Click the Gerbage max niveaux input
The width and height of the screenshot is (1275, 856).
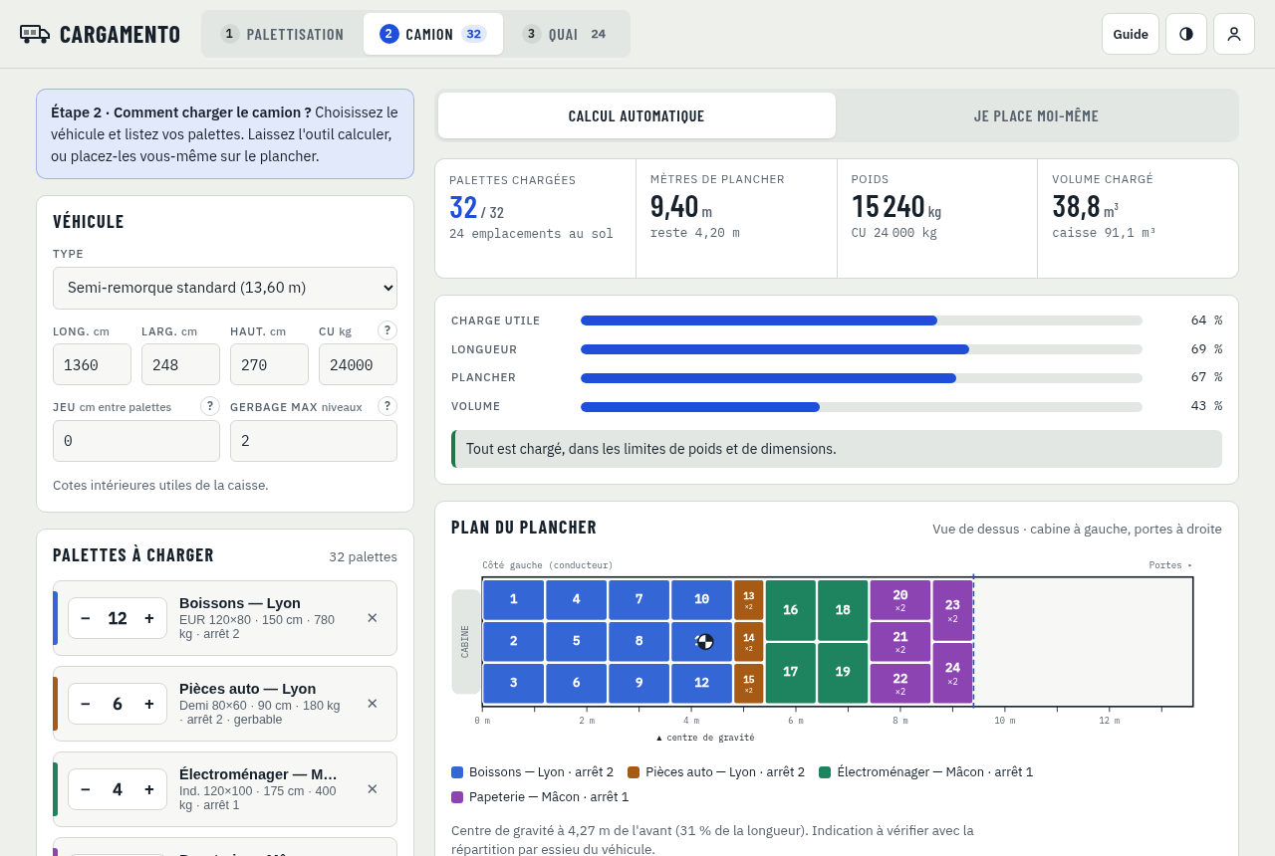coord(314,441)
